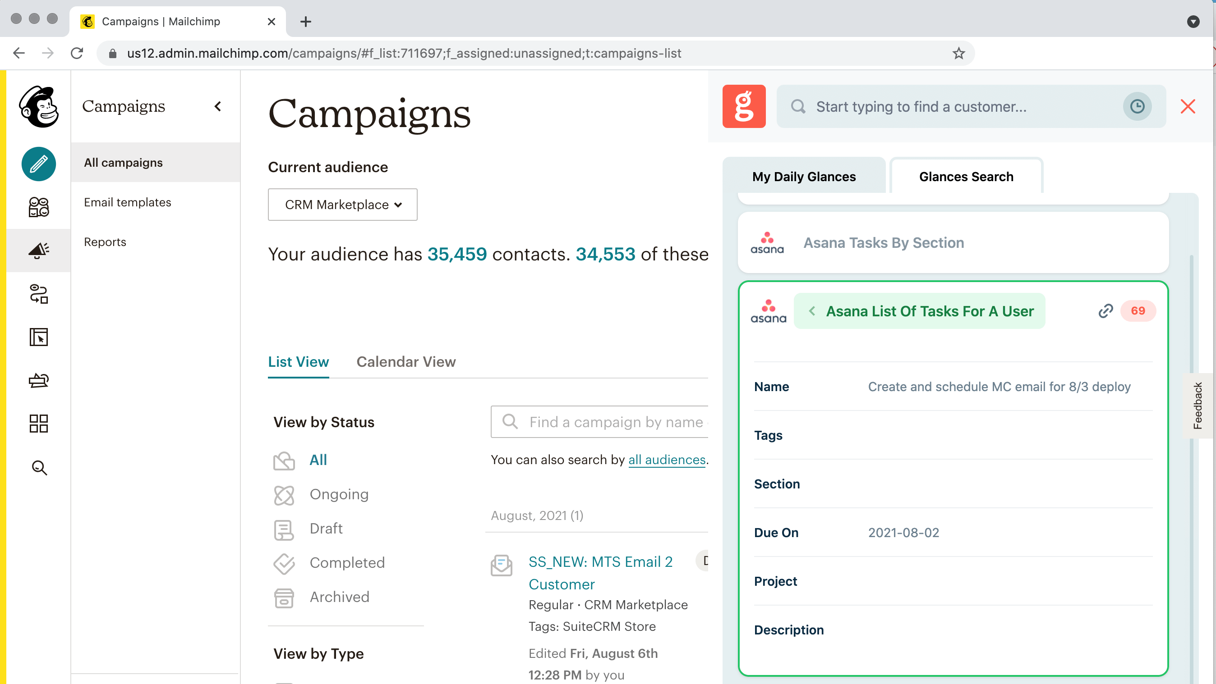Image resolution: width=1216 pixels, height=684 pixels.
Task: Open the Website icon in sidebar
Action: (39, 337)
